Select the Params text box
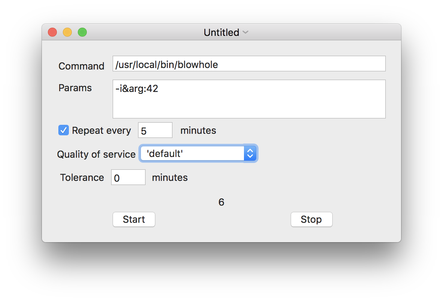 pos(249,99)
